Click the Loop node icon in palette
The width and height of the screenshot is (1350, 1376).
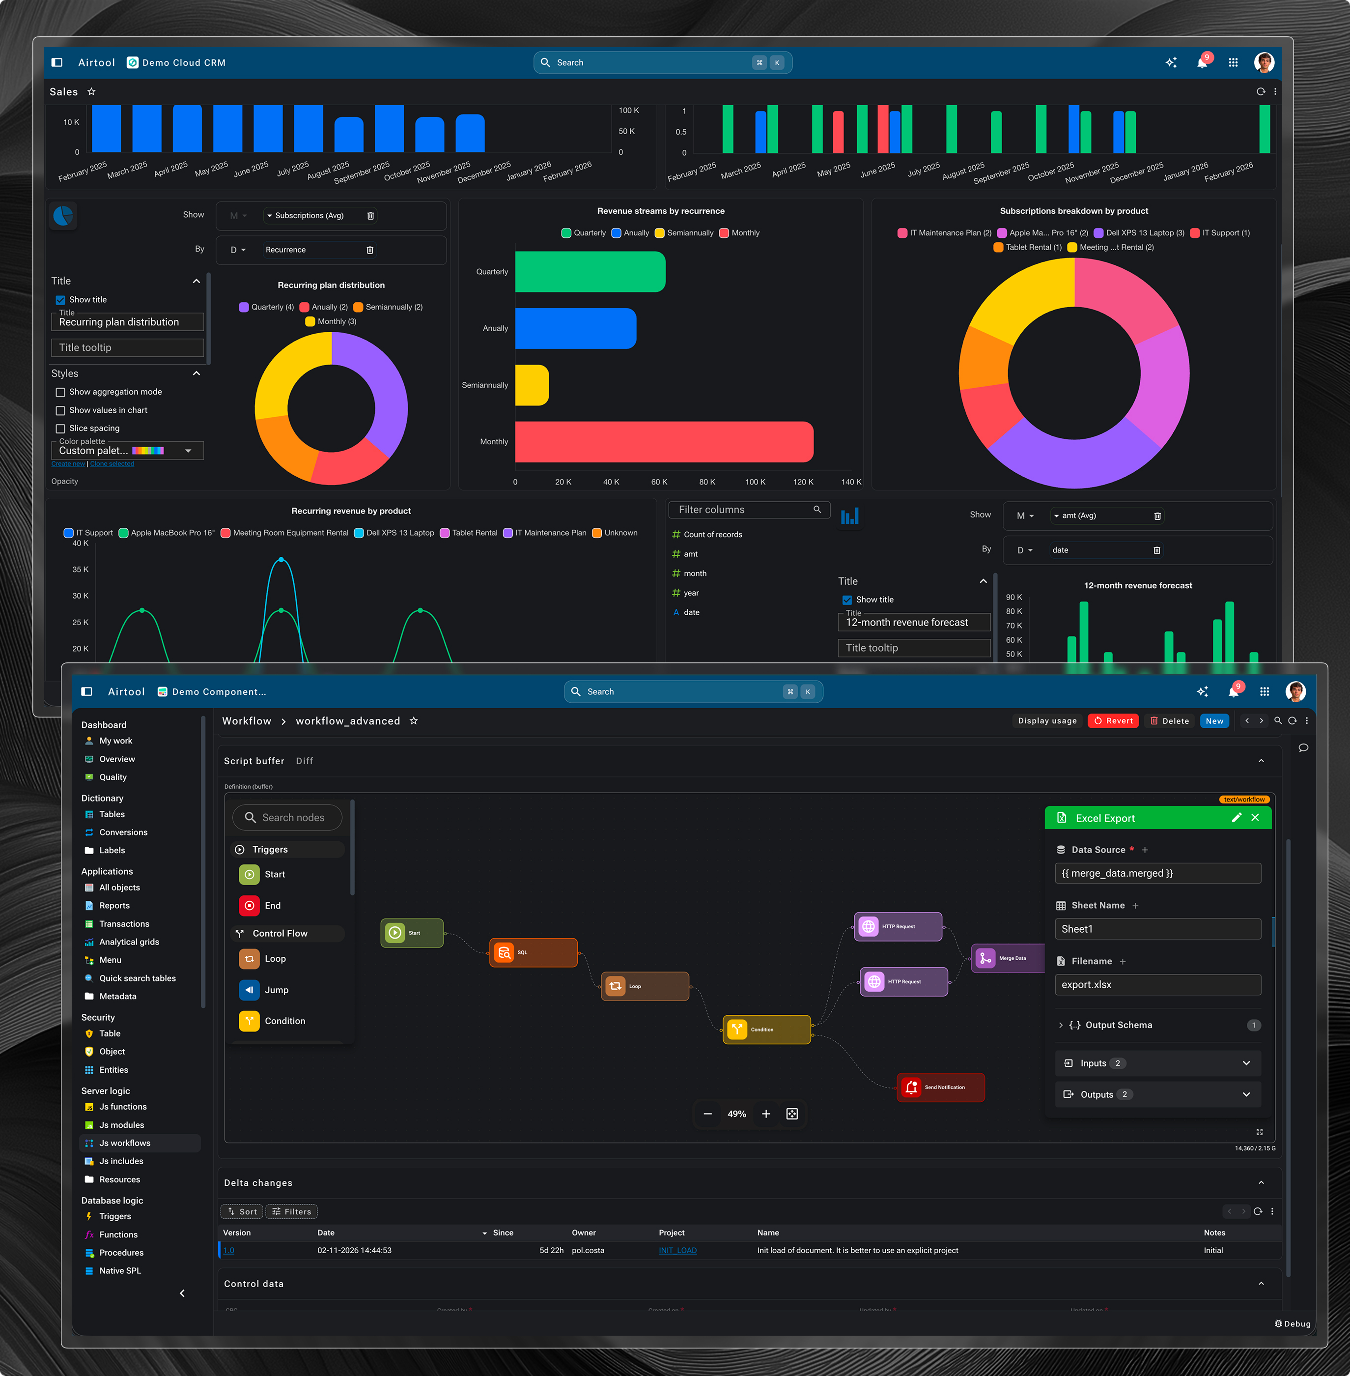[x=249, y=959]
